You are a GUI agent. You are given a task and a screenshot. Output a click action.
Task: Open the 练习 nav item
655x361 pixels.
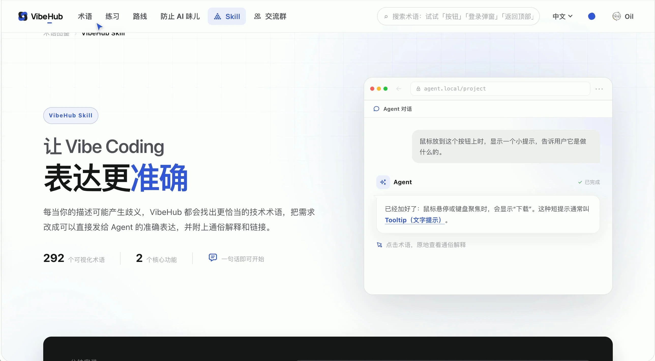tap(112, 16)
